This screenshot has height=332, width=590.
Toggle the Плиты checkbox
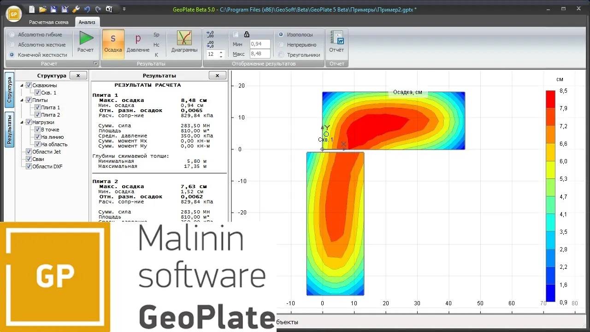click(29, 100)
